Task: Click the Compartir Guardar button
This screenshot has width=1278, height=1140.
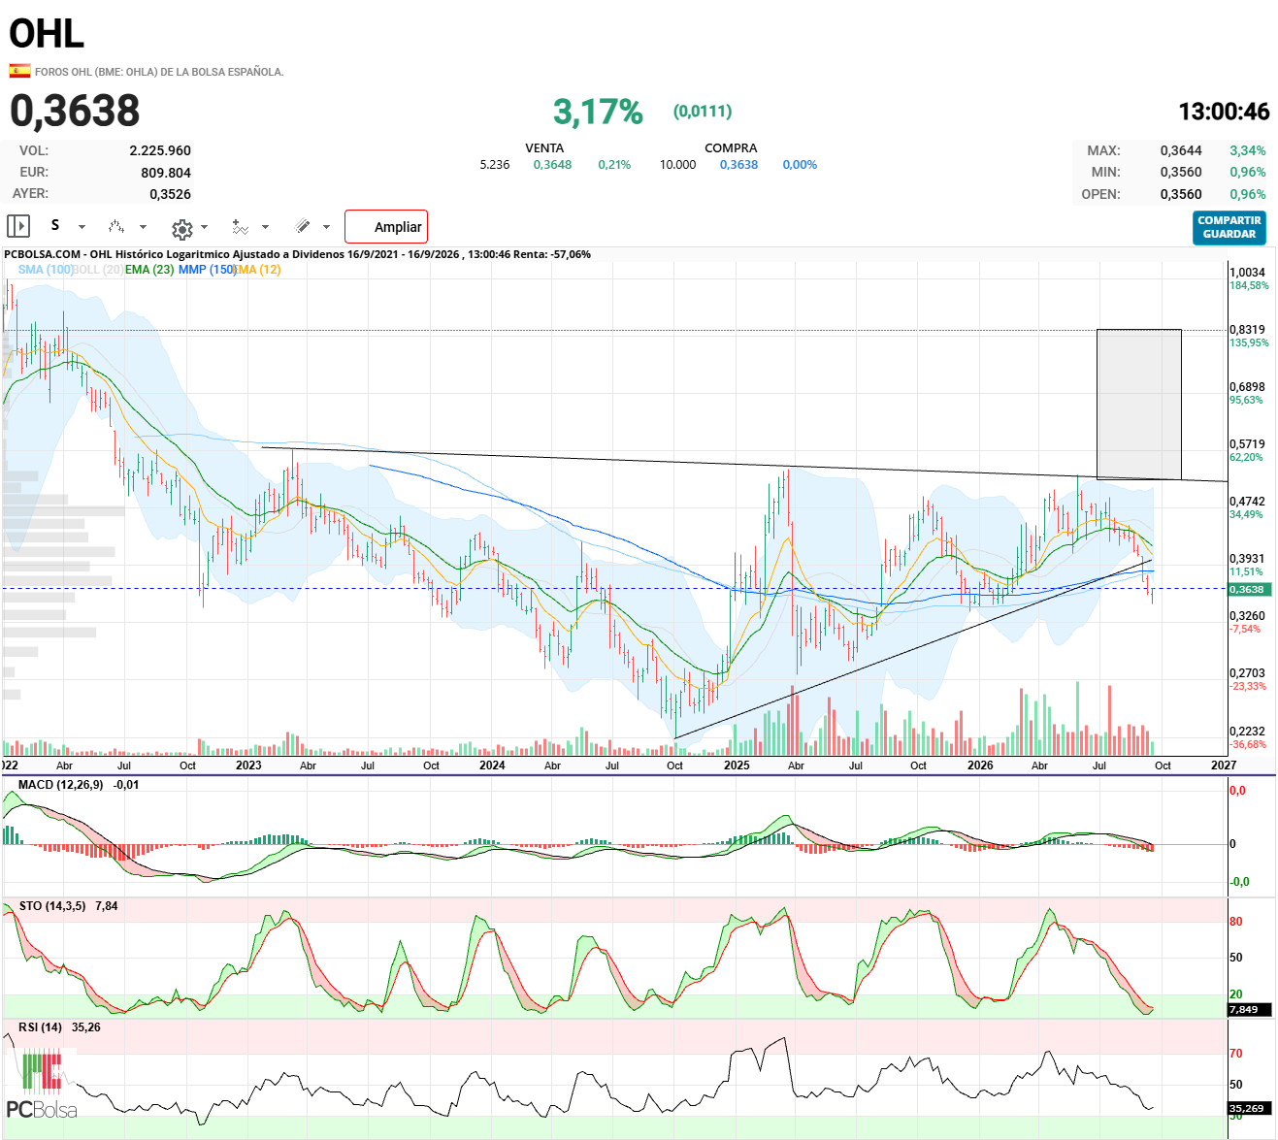Action: [x=1229, y=227]
